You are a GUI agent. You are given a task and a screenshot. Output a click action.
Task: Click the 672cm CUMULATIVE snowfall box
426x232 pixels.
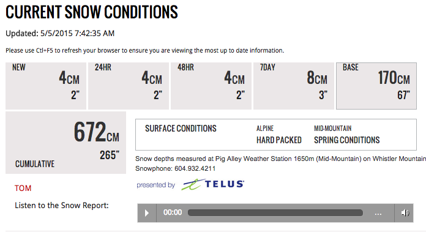tap(65, 143)
